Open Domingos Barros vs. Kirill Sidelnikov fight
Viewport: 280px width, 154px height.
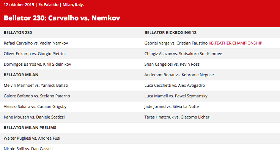coord(37,64)
